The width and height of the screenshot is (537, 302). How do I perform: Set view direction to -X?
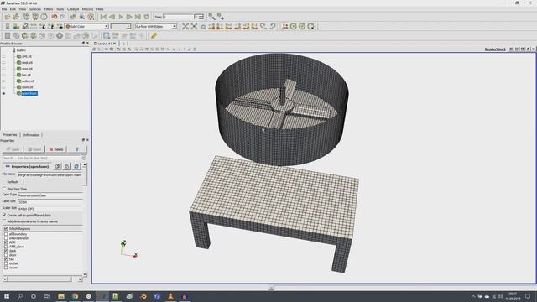tap(220, 26)
